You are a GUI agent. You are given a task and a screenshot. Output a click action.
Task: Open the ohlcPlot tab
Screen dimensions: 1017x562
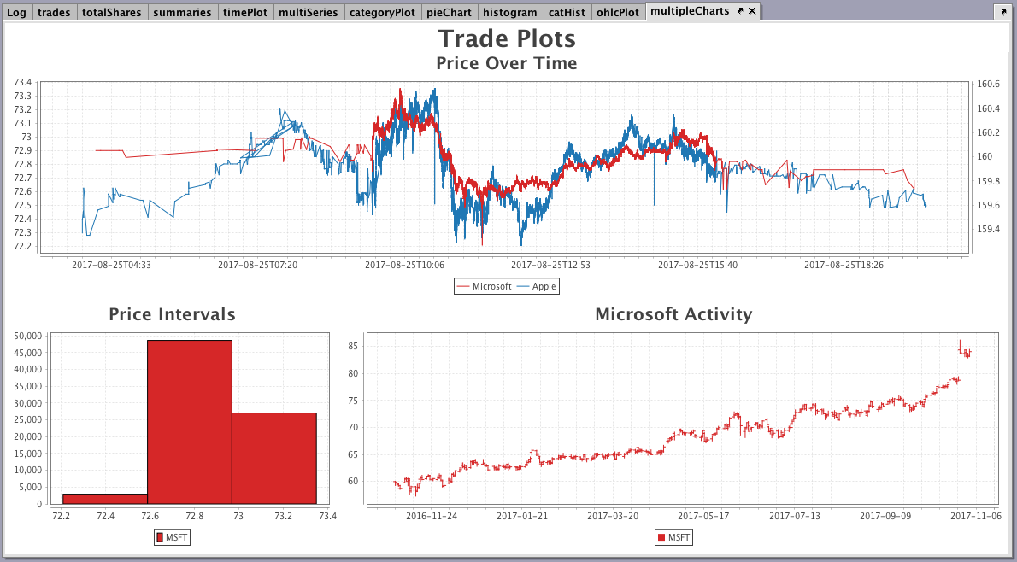(617, 12)
